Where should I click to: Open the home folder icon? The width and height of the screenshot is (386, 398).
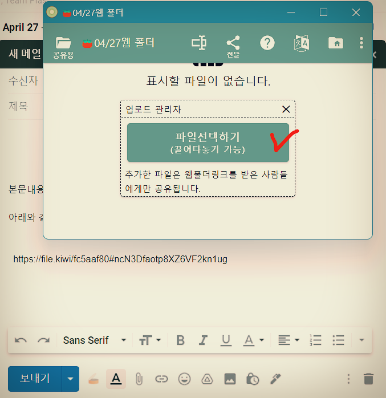(x=335, y=43)
